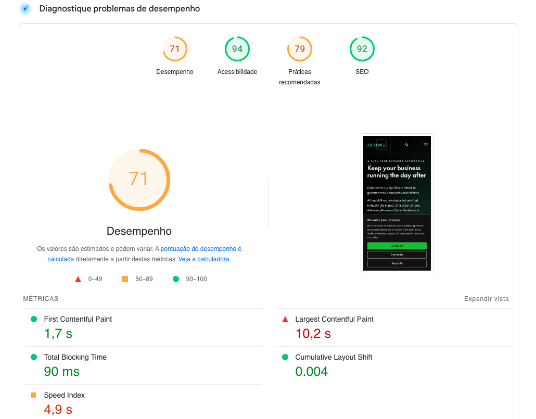Click the performance diagnostics header icon

pos(24,9)
